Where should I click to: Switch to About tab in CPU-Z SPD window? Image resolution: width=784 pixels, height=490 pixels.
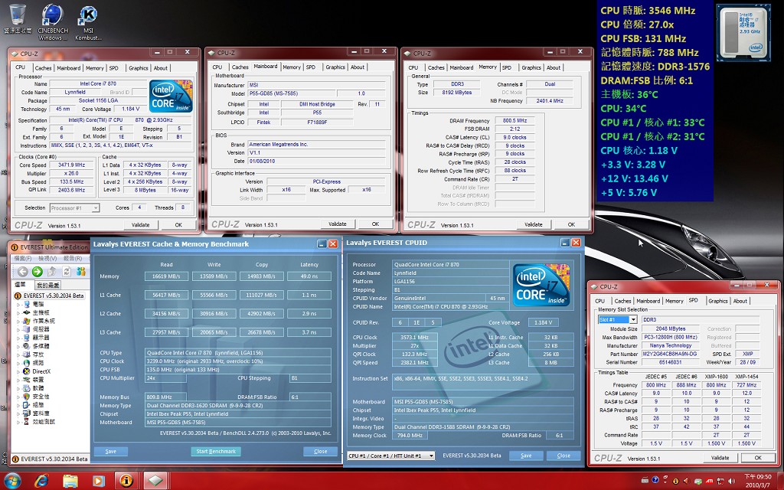tap(740, 301)
